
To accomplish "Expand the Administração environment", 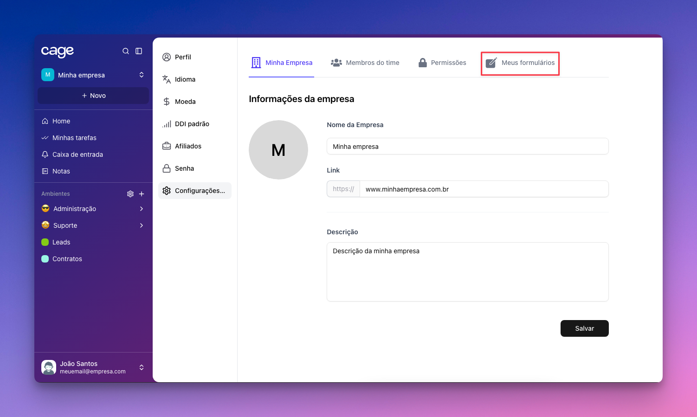I will pyautogui.click(x=142, y=209).
